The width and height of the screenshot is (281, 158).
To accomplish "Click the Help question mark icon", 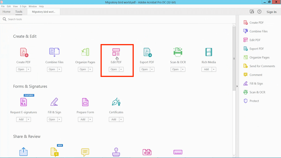I will 259,12.
